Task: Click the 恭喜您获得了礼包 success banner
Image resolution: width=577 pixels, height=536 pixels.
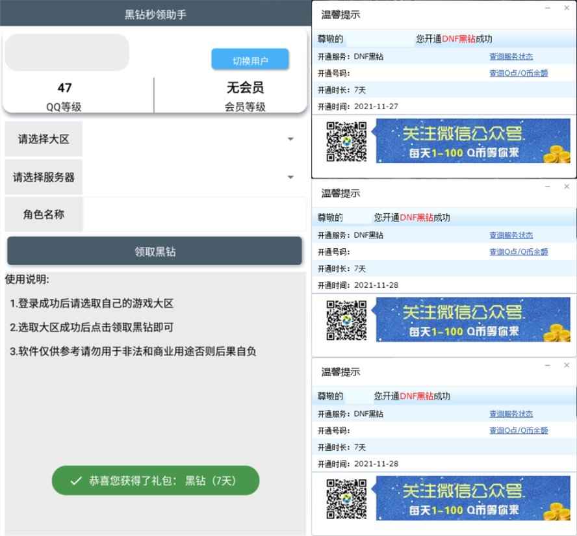Action: coord(155,481)
